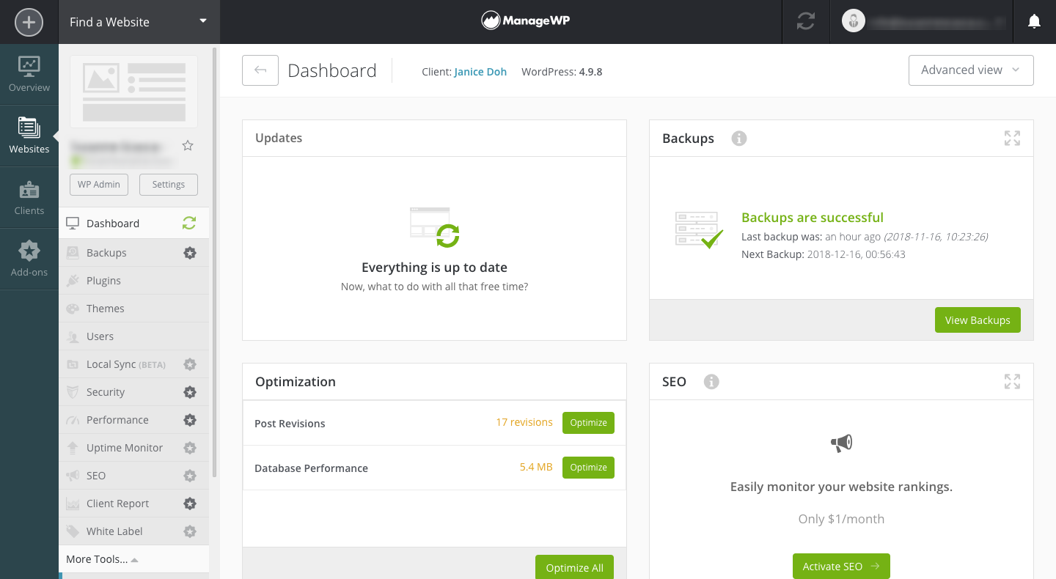Click the View Backups button
The height and width of the screenshot is (579, 1056).
point(977,320)
